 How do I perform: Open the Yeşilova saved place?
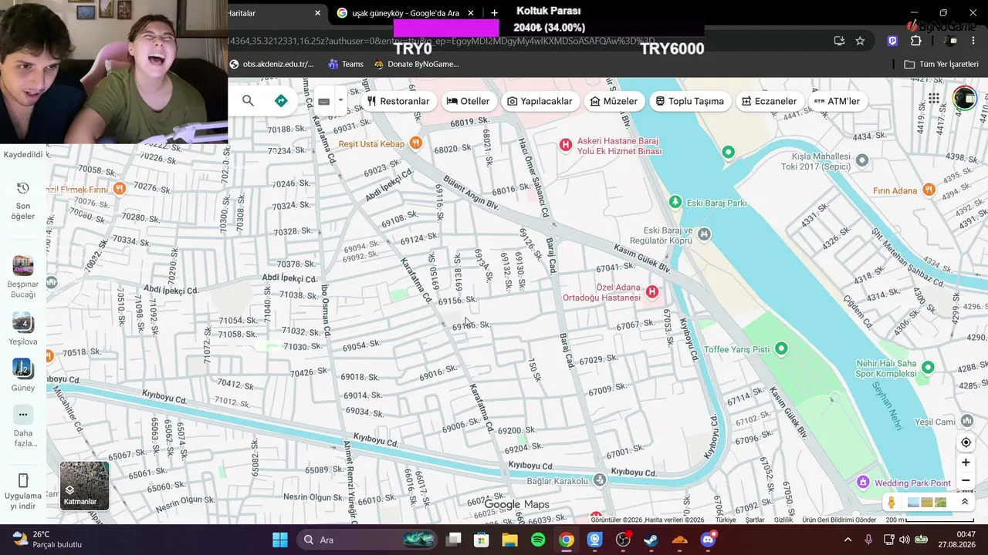pyautogui.click(x=23, y=329)
